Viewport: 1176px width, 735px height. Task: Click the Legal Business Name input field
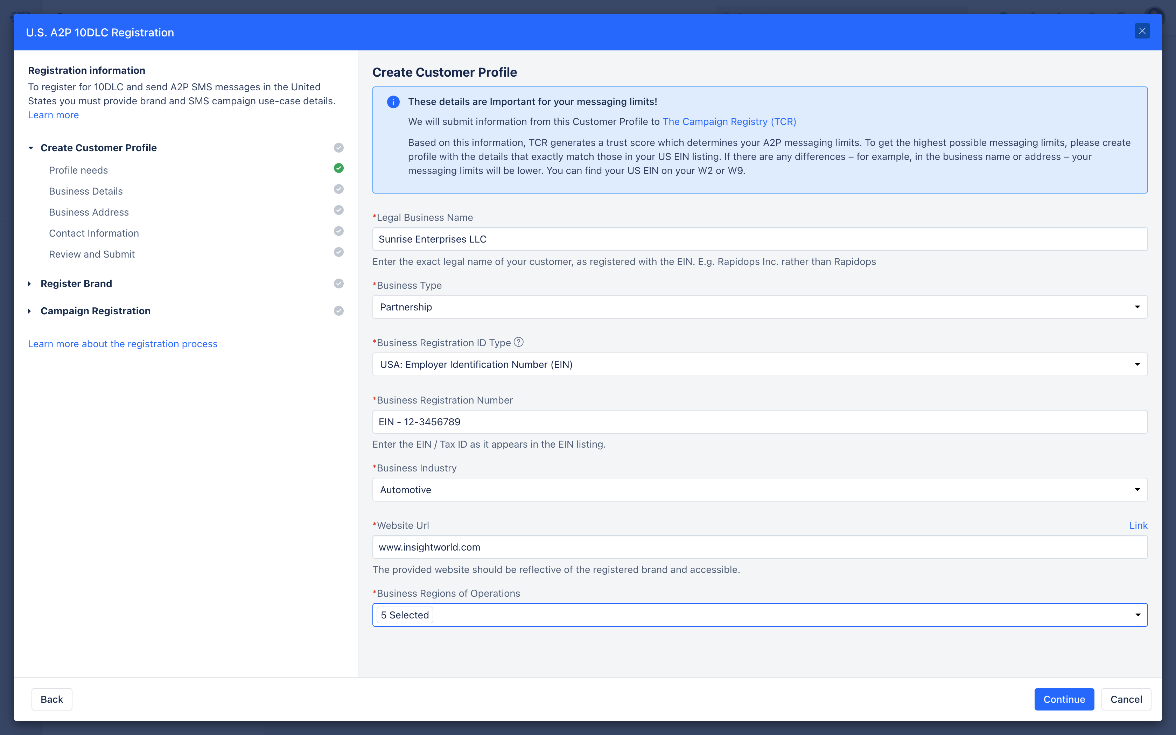(759, 239)
